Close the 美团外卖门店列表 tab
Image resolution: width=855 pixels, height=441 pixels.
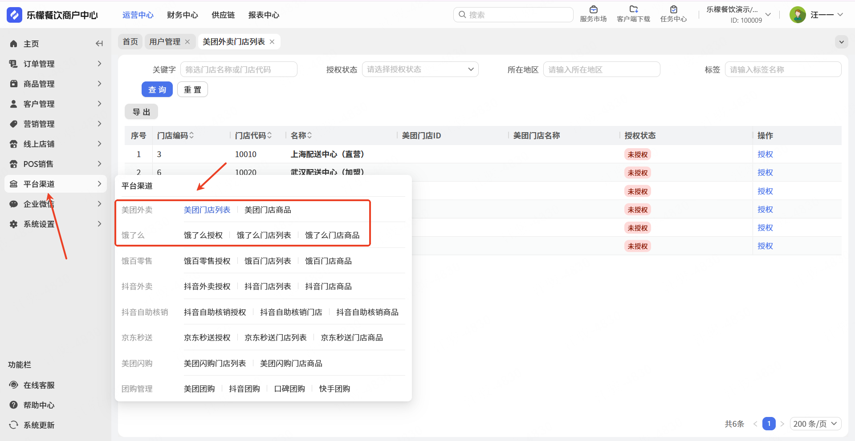tap(272, 41)
